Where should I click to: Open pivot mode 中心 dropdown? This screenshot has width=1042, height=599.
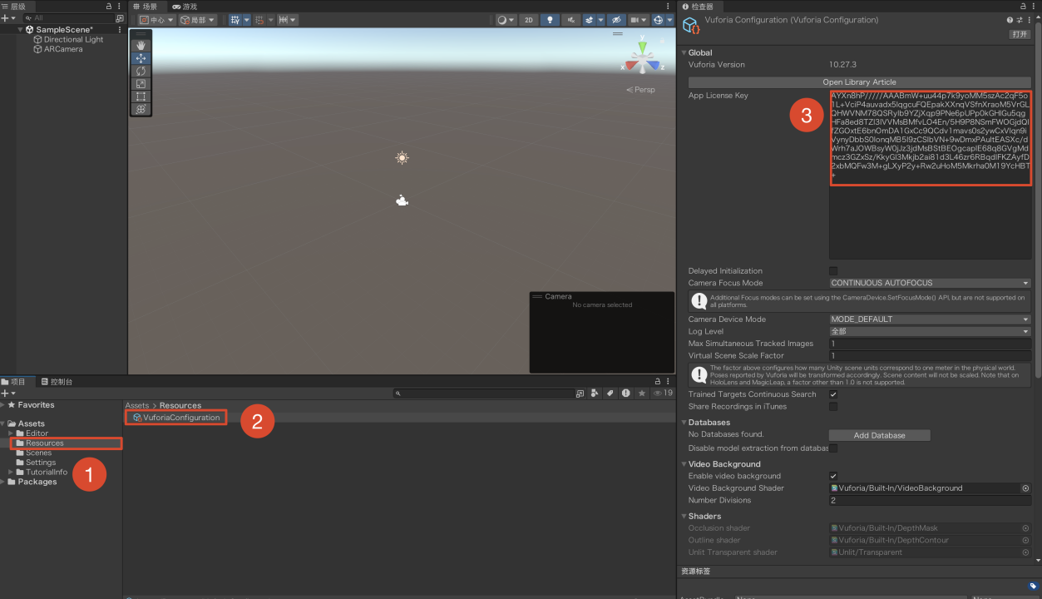click(156, 20)
